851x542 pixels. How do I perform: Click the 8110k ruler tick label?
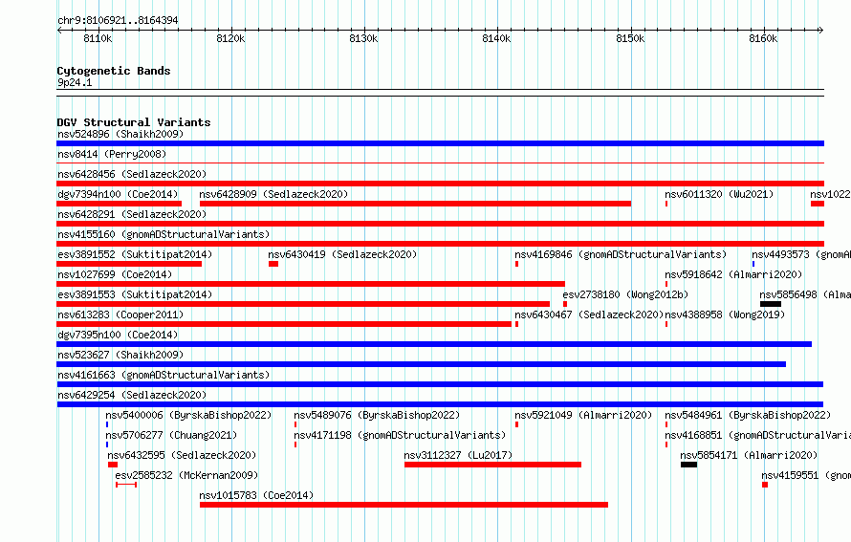tap(98, 38)
